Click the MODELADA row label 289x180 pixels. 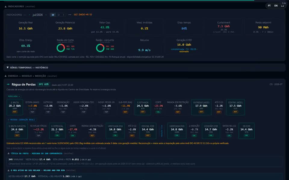(x=14, y=96)
